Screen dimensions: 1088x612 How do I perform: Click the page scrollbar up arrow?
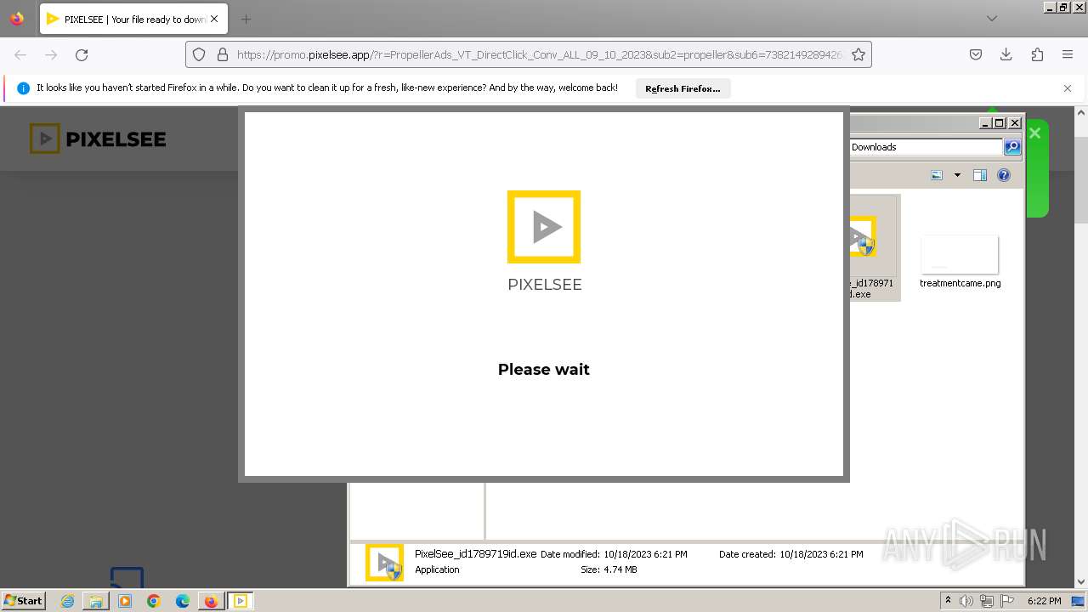(1081, 112)
